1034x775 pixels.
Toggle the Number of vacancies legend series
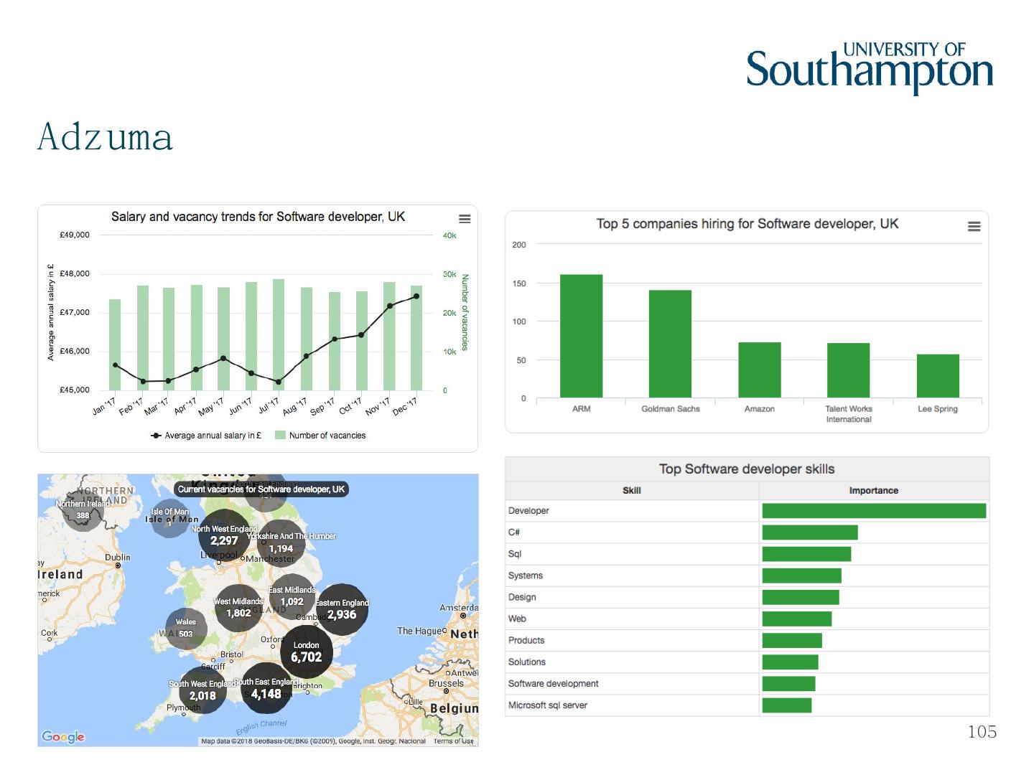[x=320, y=436]
